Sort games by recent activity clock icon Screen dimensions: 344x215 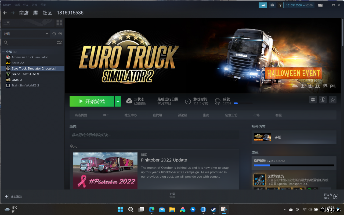(54, 34)
